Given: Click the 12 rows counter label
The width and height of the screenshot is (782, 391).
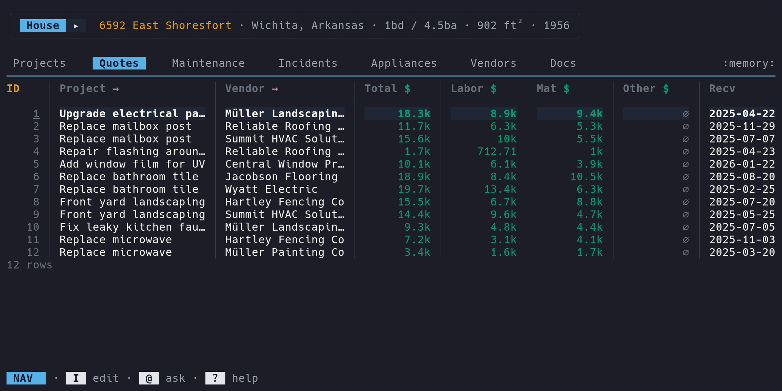Looking at the screenshot, I should tap(29, 265).
